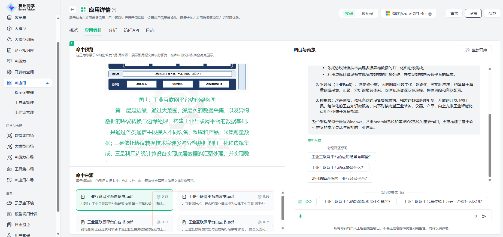503x237 pixels.
Task: Click the 重新生成 link
Action: [x=314, y=141]
